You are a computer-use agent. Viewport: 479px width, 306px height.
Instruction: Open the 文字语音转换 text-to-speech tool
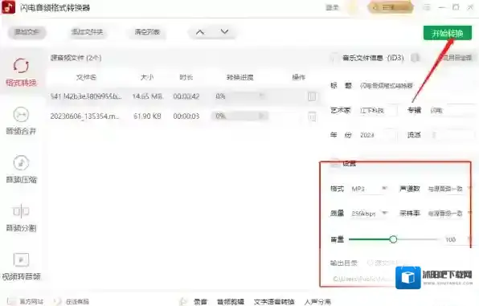click(x=274, y=302)
